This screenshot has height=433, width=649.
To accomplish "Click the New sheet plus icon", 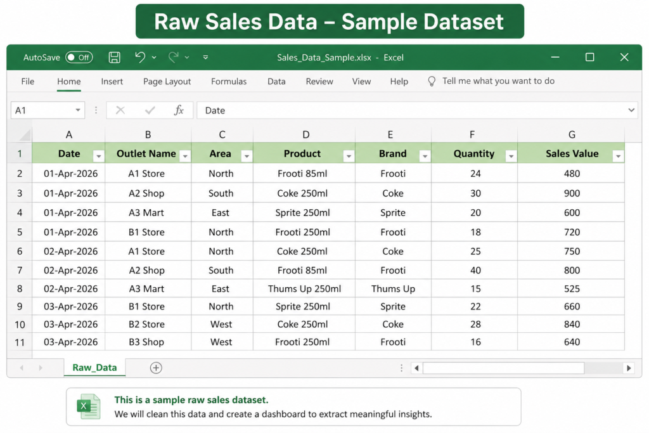I will (x=156, y=368).
